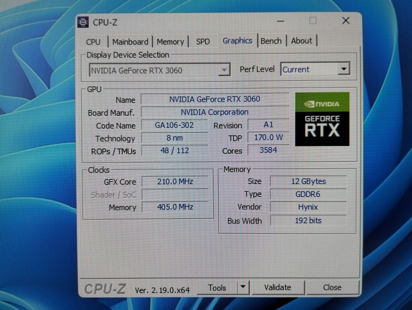Click the Cores 3584 value
This screenshot has height=310, width=412.
tap(268, 150)
